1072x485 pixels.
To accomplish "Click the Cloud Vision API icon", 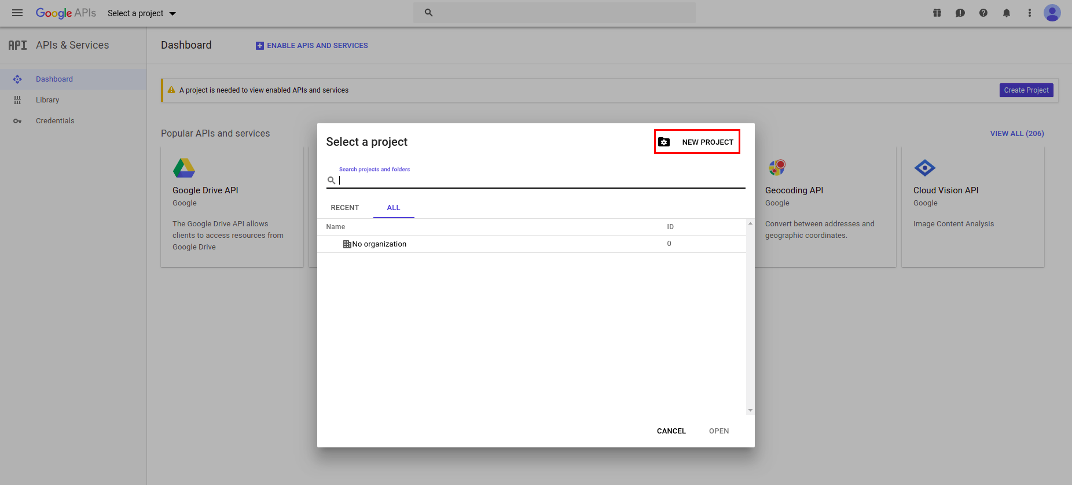I will (925, 168).
